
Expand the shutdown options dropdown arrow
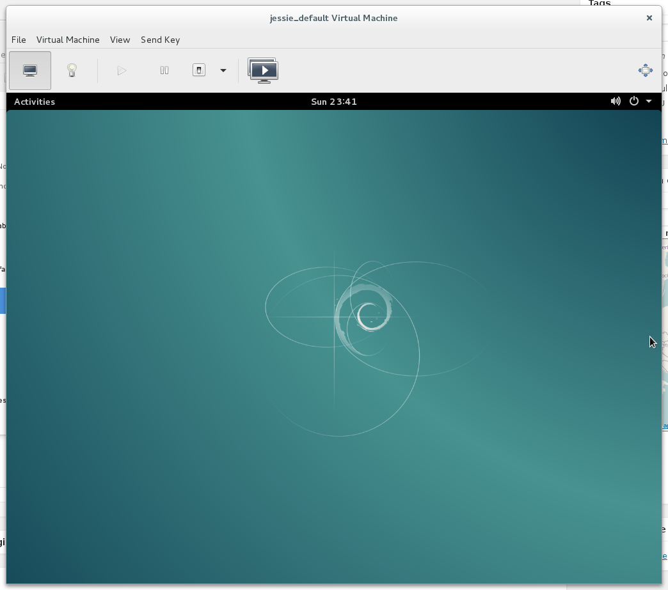pos(223,71)
